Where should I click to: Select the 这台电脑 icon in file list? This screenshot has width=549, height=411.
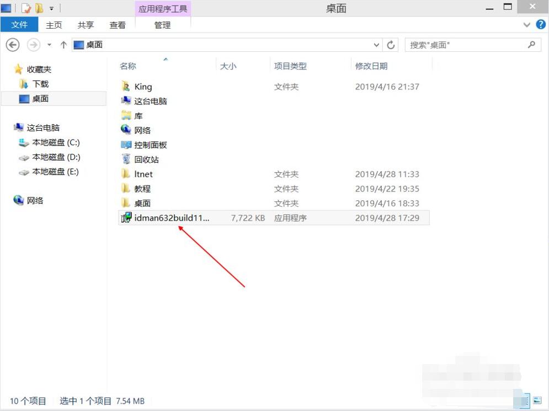(x=126, y=101)
